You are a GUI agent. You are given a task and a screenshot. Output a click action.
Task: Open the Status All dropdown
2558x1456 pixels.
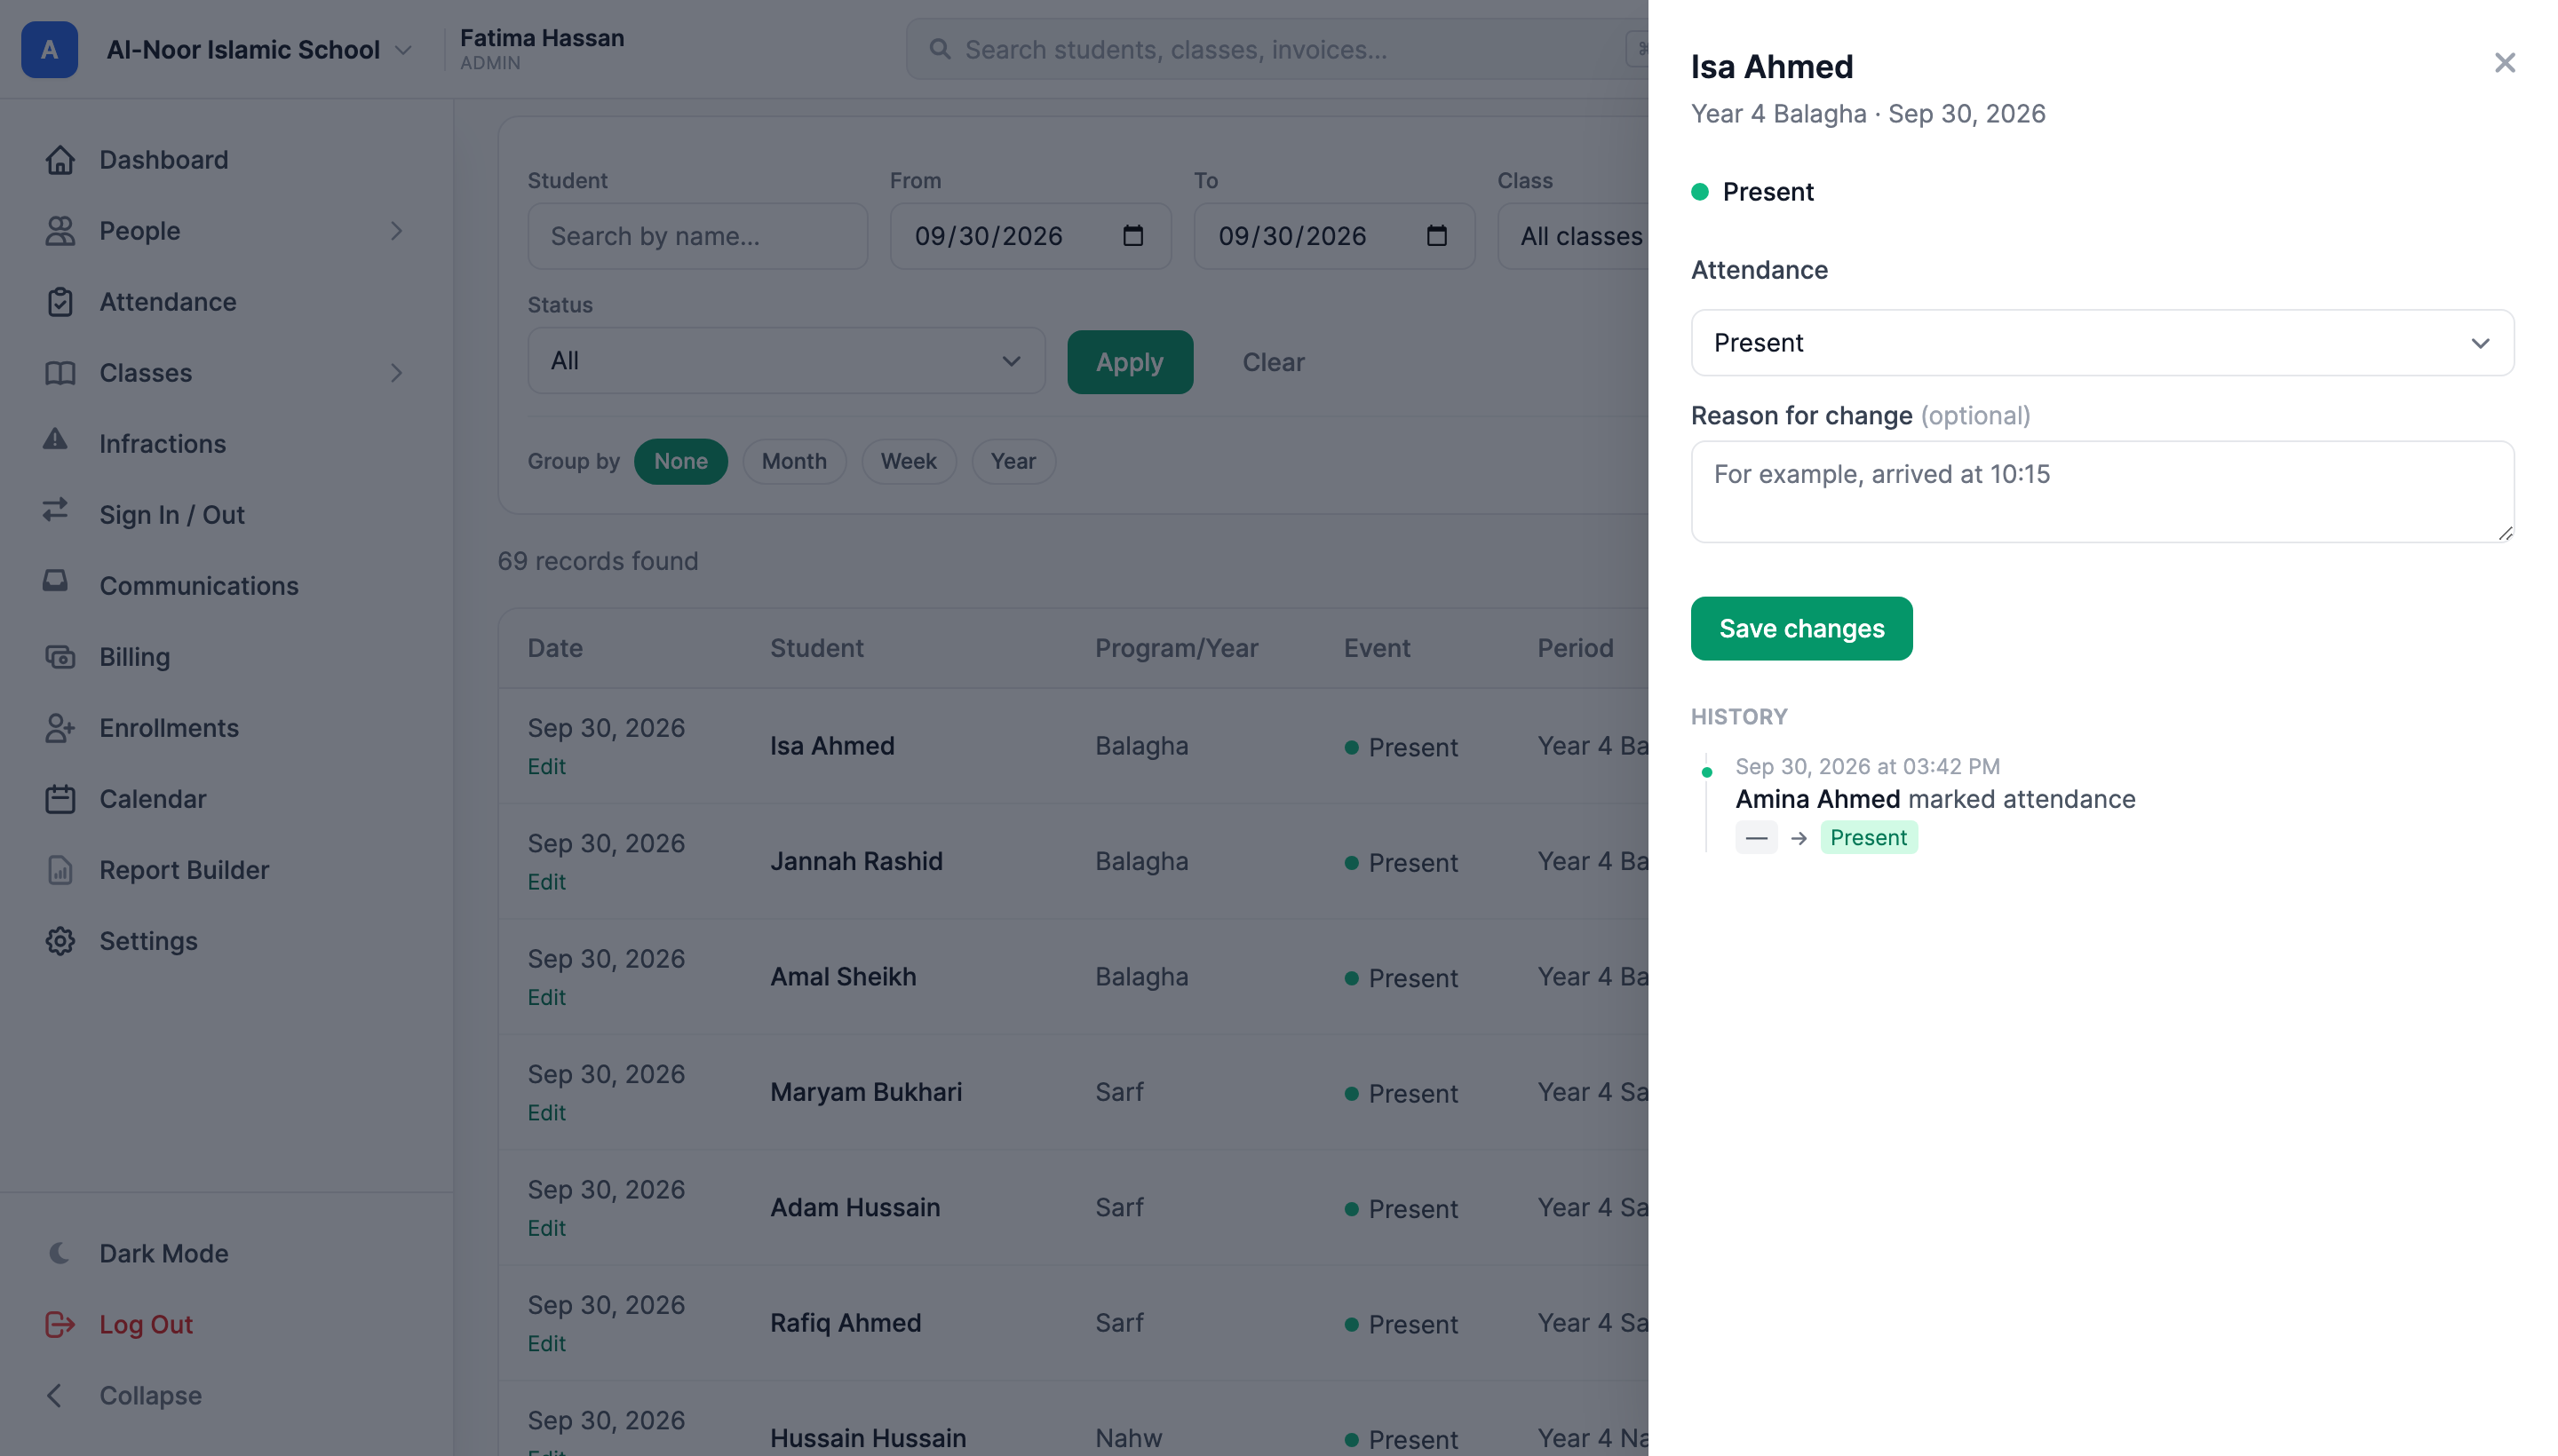click(x=786, y=361)
